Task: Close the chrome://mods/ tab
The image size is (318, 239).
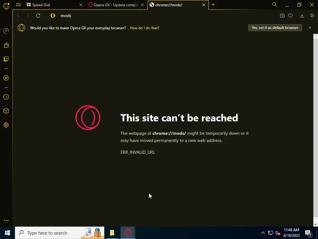Action: (204, 5)
